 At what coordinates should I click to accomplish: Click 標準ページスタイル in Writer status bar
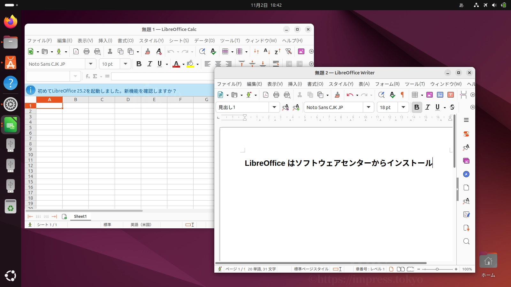(x=311, y=269)
